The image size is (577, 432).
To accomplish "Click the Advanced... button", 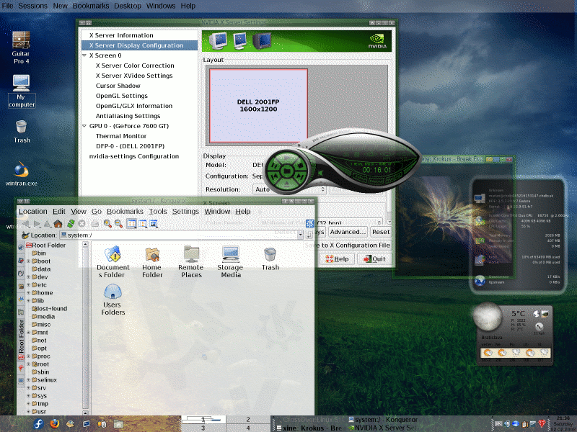I will [348, 232].
